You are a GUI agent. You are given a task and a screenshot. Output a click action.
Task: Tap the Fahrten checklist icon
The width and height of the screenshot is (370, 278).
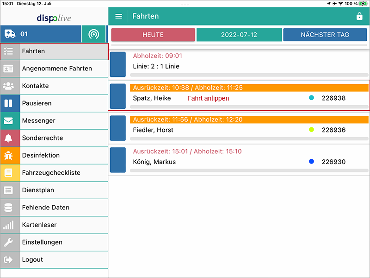tap(8, 51)
